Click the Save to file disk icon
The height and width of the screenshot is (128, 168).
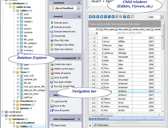[x=52, y=106]
